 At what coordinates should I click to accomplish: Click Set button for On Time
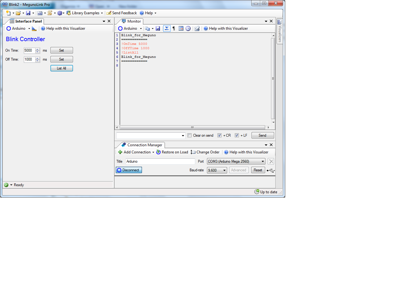pyautogui.click(x=62, y=50)
